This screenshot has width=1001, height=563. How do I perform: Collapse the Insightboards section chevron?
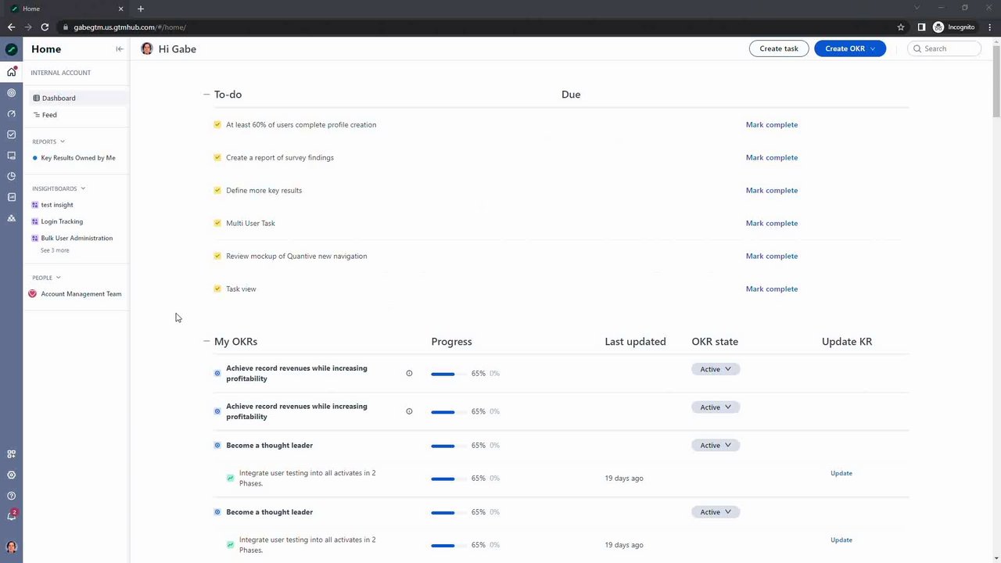83,188
